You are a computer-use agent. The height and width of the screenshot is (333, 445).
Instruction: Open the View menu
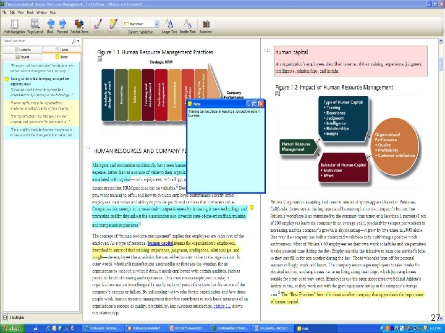click(x=21, y=12)
